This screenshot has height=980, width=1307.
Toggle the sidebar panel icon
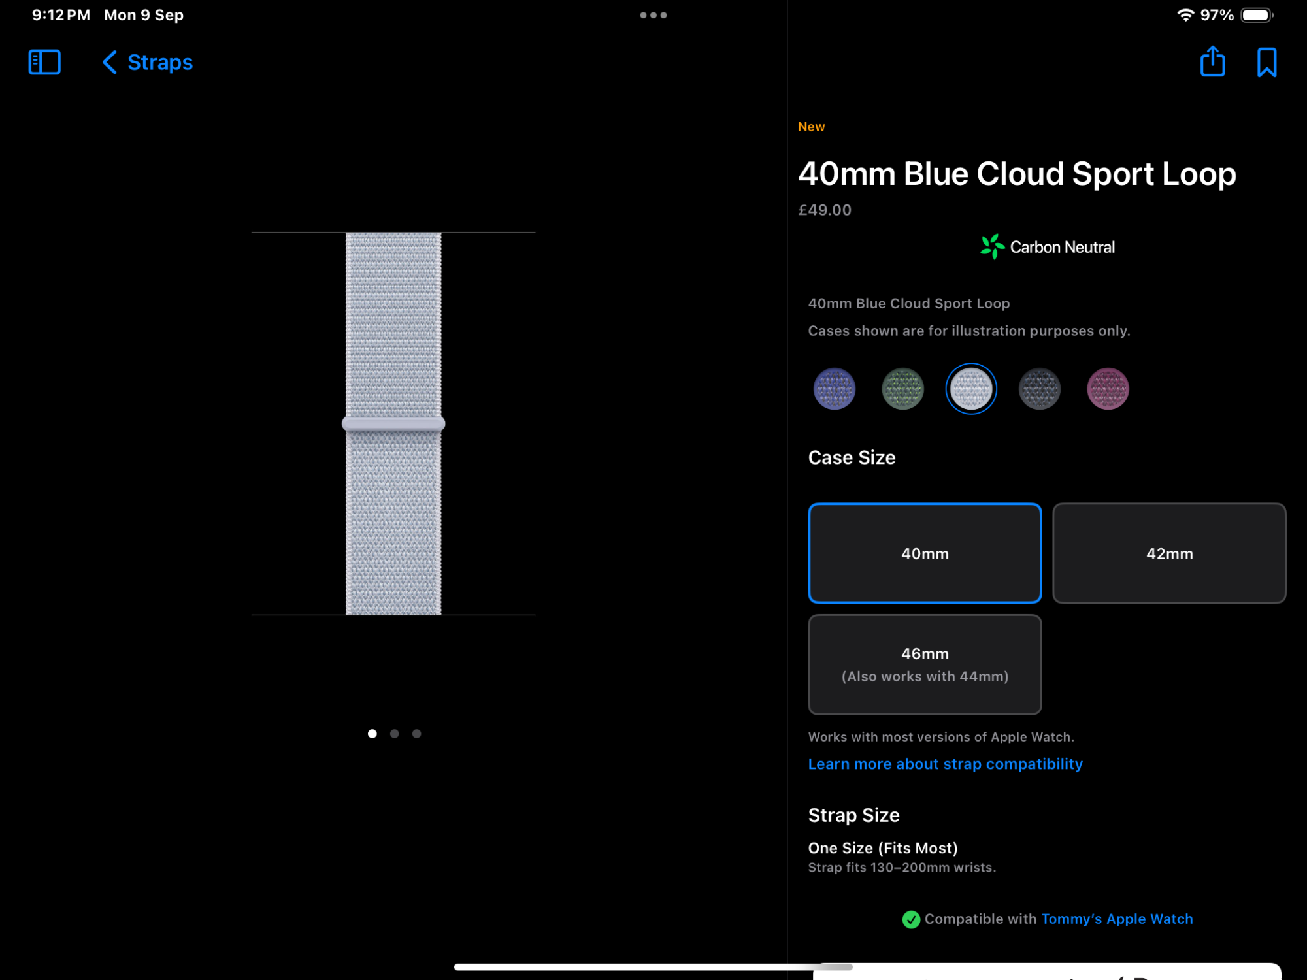tap(44, 63)
